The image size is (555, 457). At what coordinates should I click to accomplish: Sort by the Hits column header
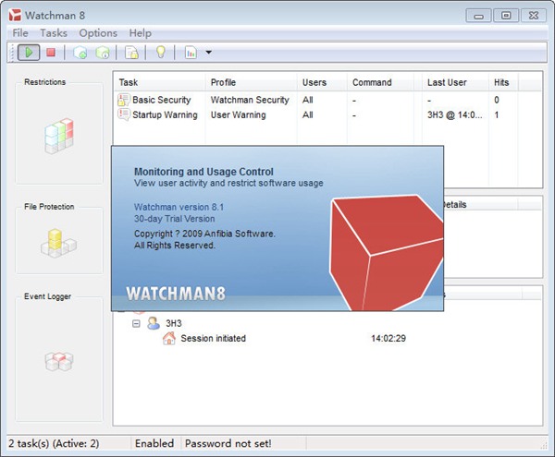[x=503, y=82]
